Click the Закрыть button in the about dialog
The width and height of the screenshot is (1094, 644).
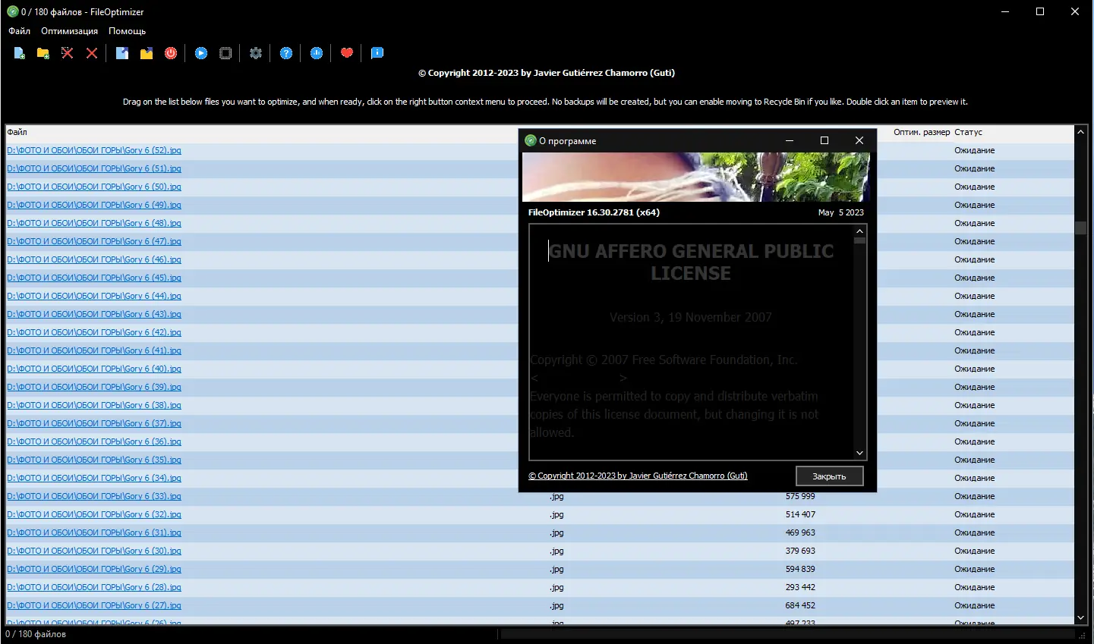[x=829, y=476]
